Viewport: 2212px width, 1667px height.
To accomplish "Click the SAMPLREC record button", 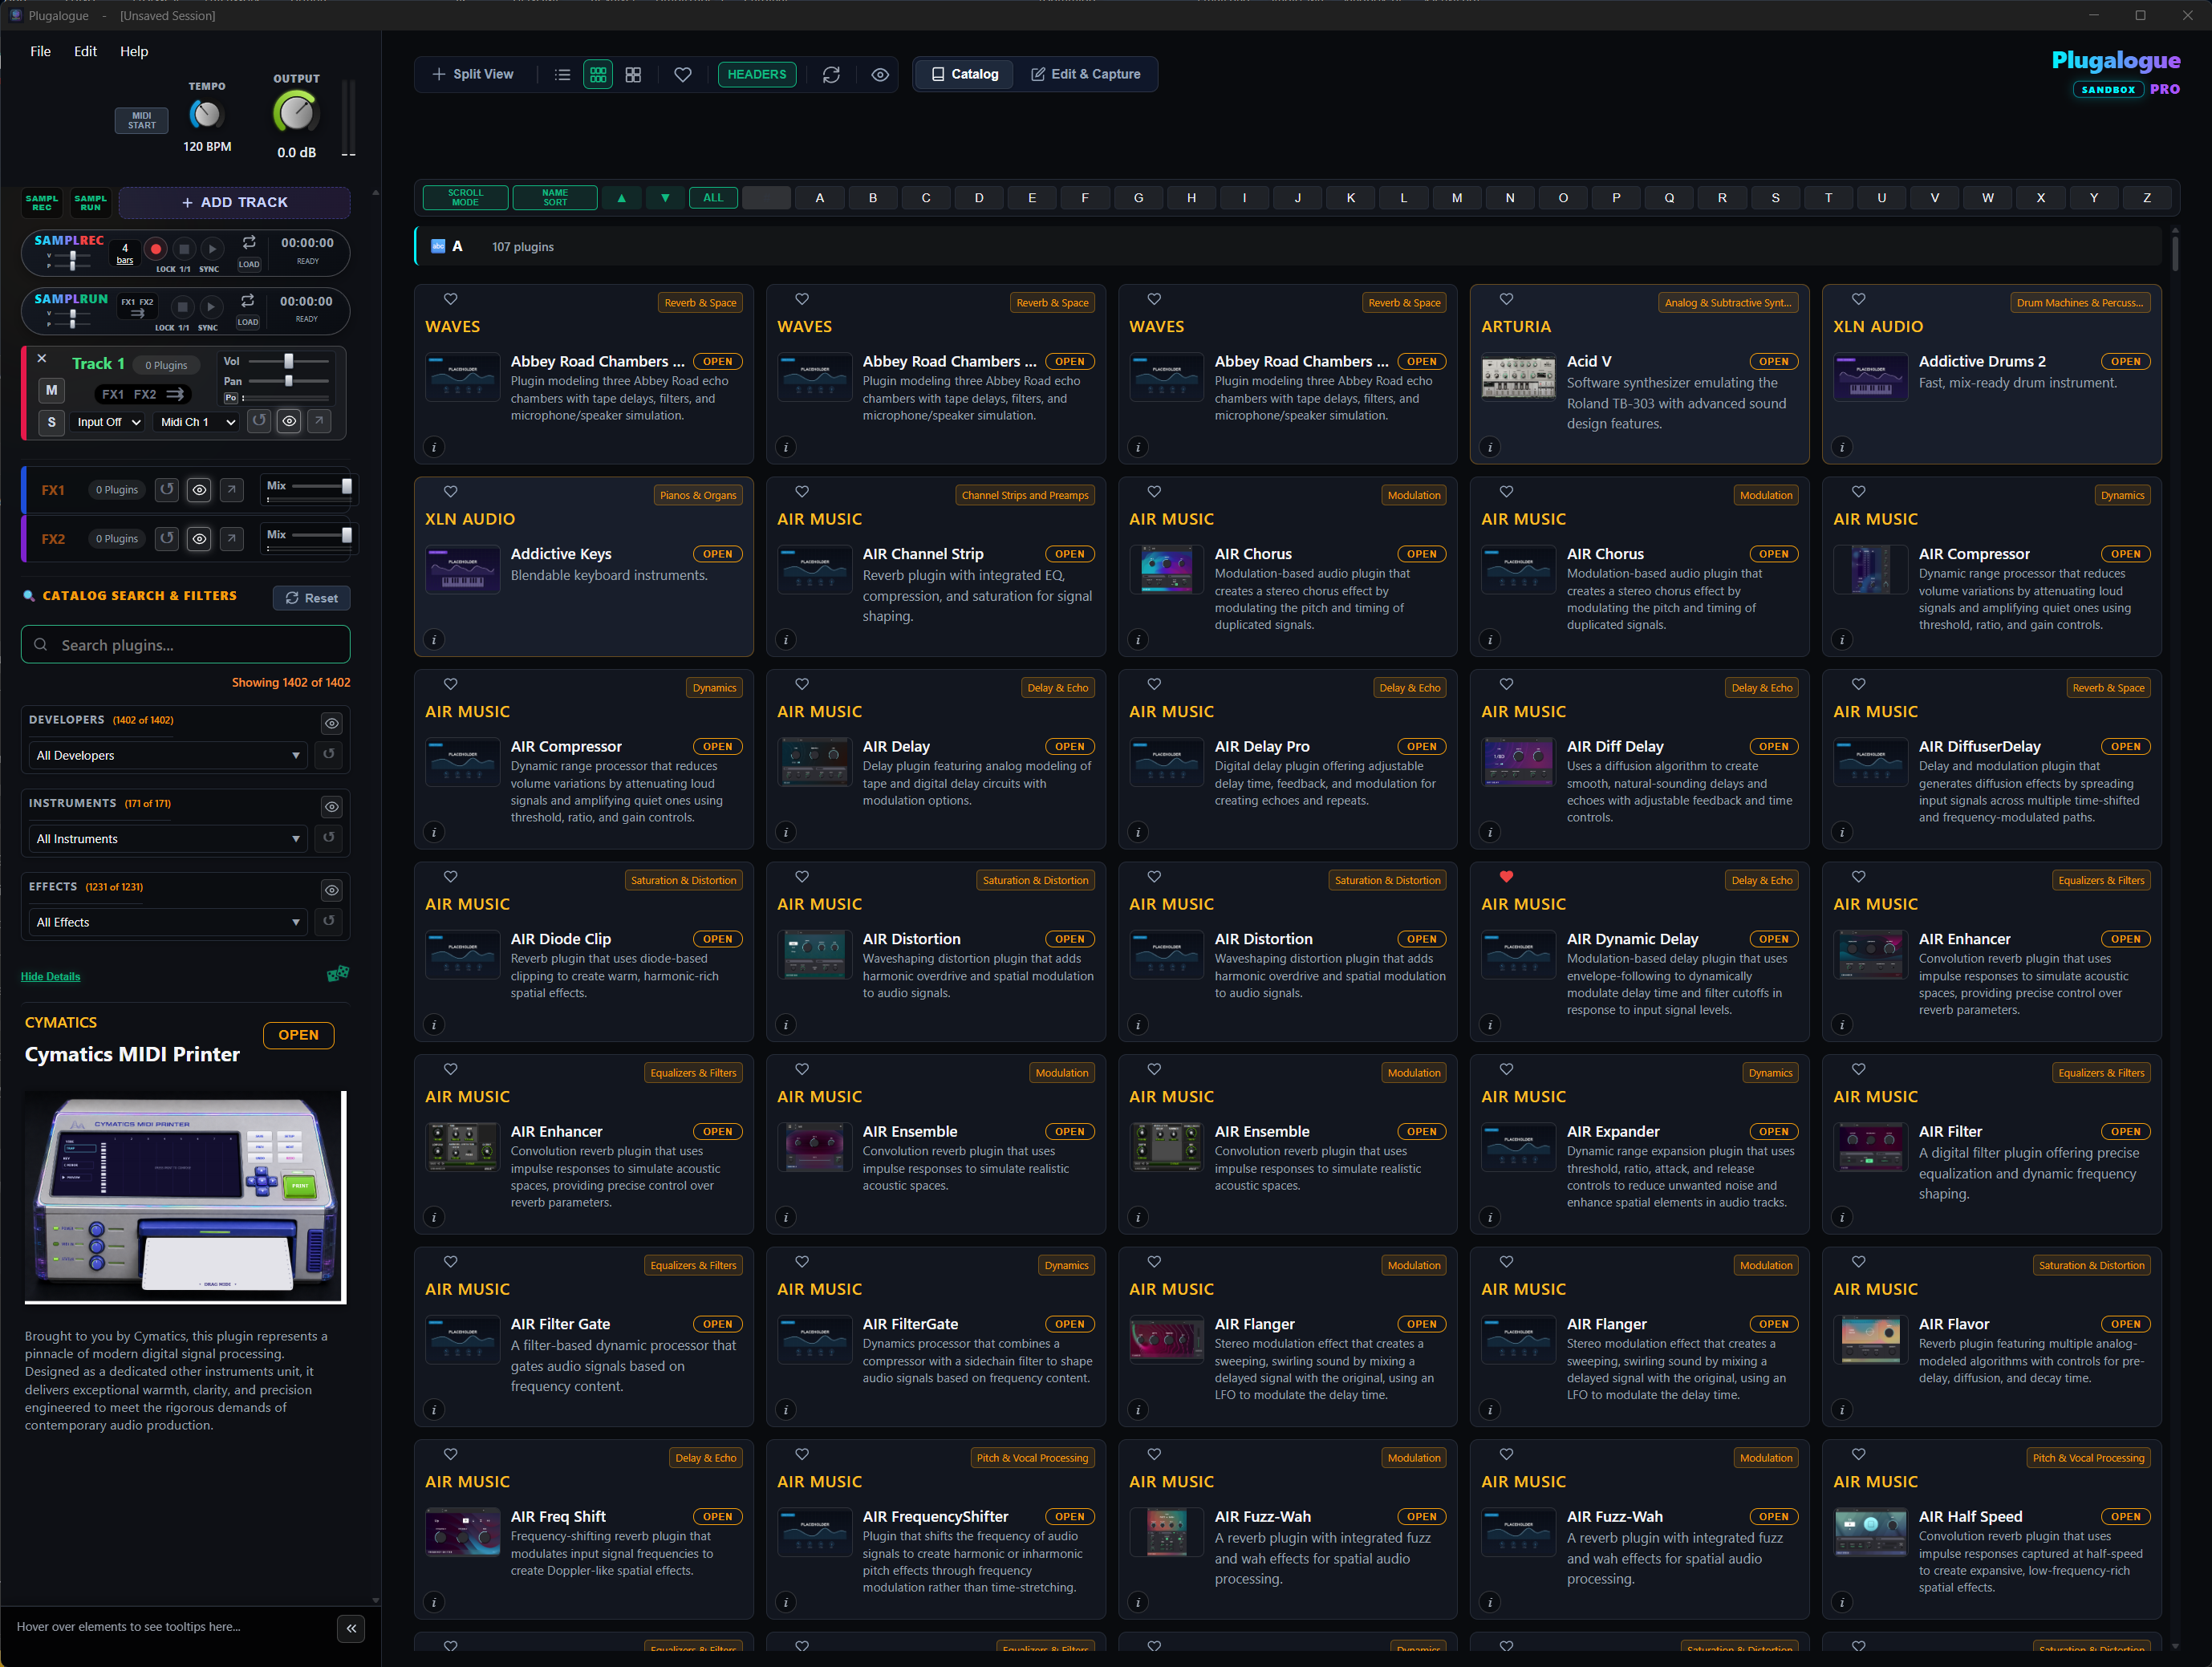I will (x=155, y=248).
